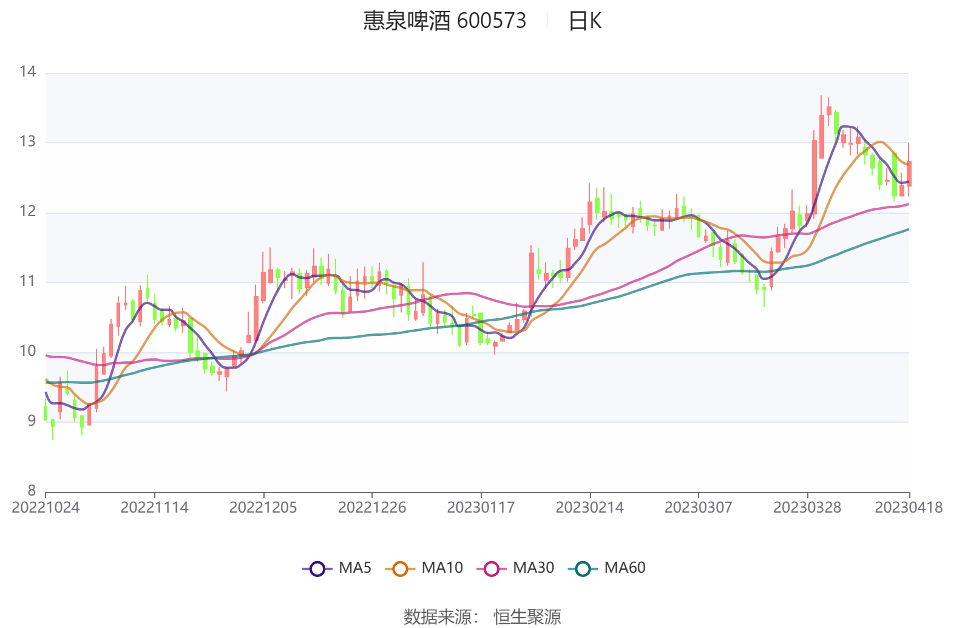This screenshot has height=628, width=965.
Task: Hide the MA5 line via its label
Action: pyautogui.click(x=355, y=568)
